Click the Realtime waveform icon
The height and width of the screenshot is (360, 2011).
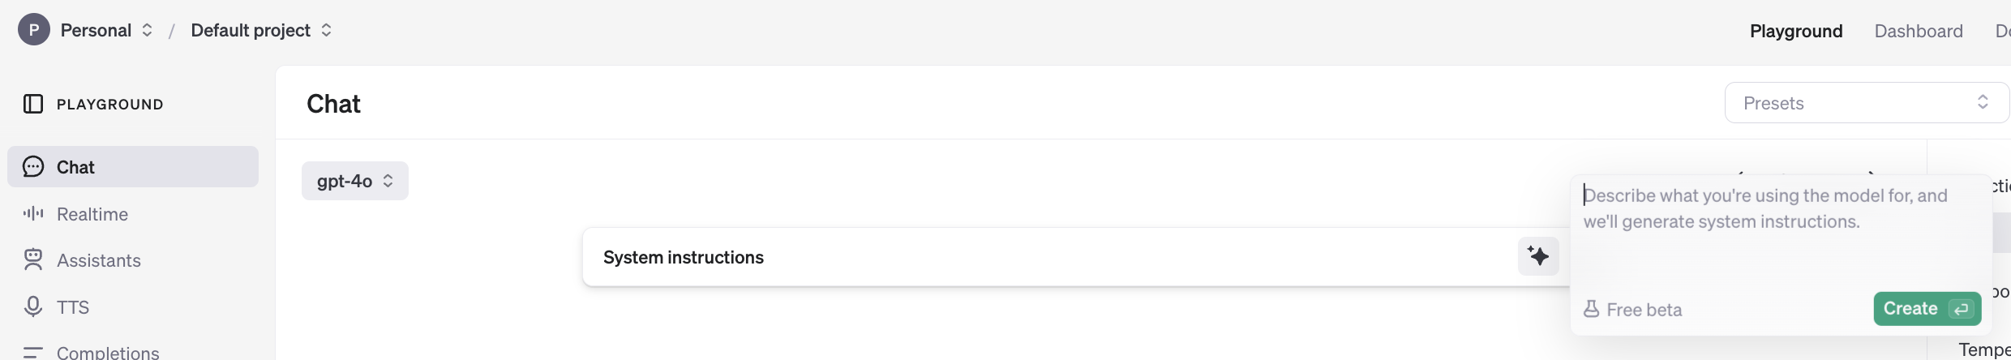33,213
